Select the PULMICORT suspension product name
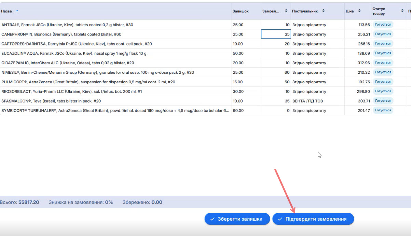Screen dimensions: 411x236 tap(88, 82)
